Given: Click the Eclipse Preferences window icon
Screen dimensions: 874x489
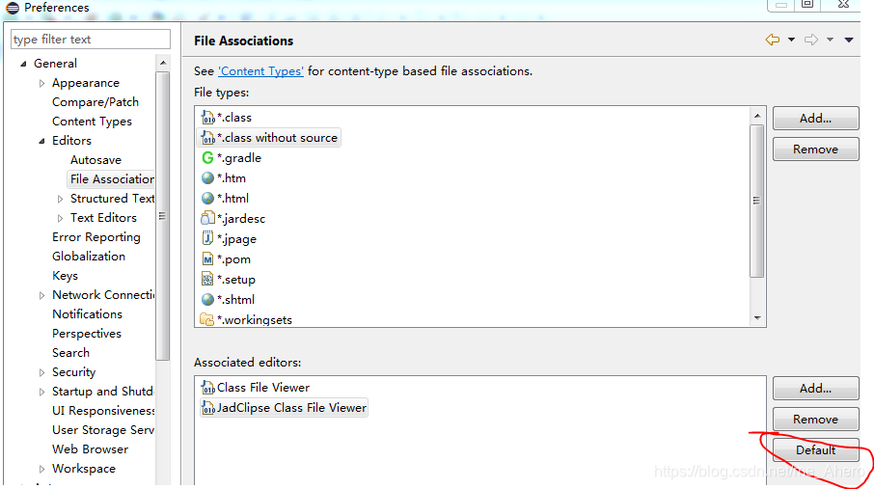Looking at the screenshot, I should (x=13, y=8).
